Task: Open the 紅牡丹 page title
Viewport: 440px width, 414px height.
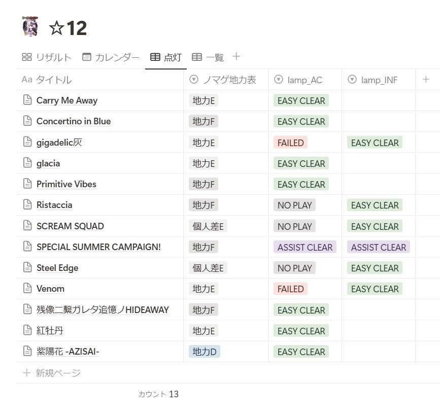Action: point(50,330)
